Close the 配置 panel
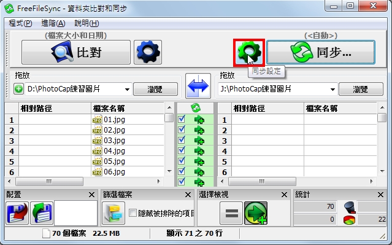The image size is (392, 245). pyautogui.click(x=91, y=195)
